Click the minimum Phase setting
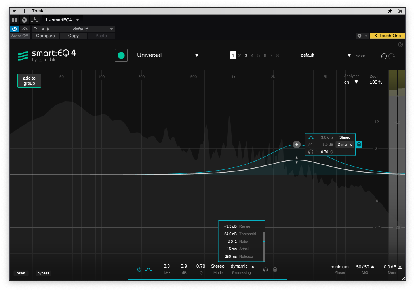 (340, 267)
